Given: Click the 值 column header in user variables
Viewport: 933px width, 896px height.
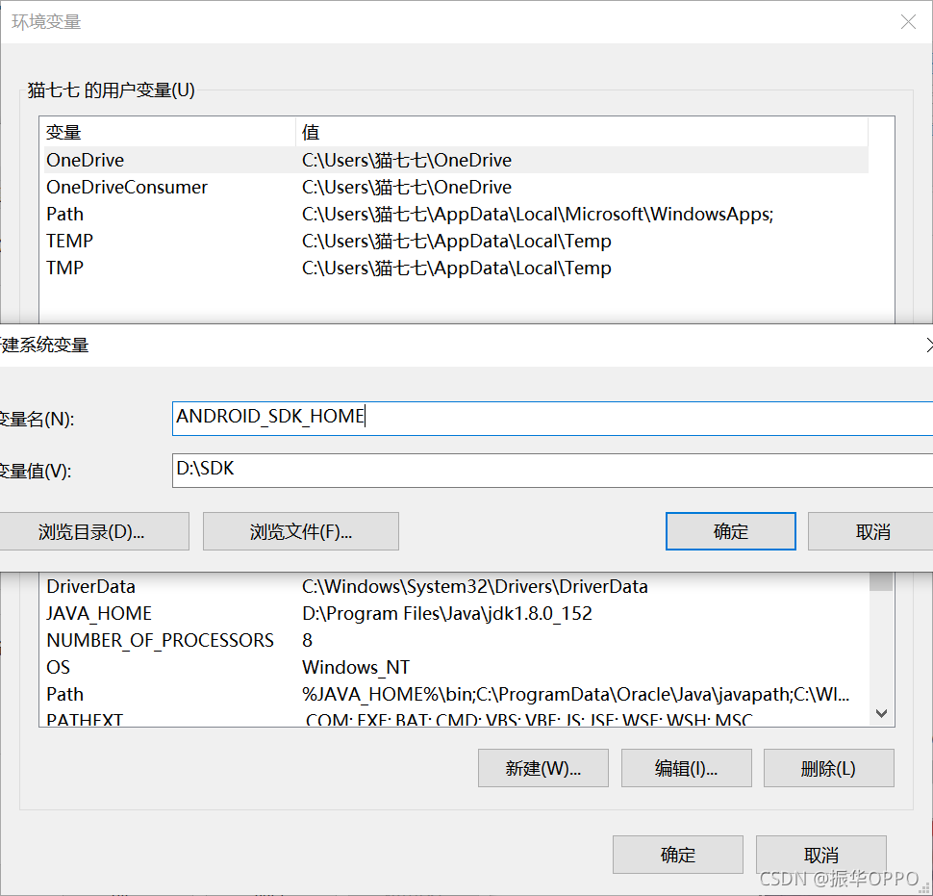Looking at the screenshot, I should pos(582,132).
